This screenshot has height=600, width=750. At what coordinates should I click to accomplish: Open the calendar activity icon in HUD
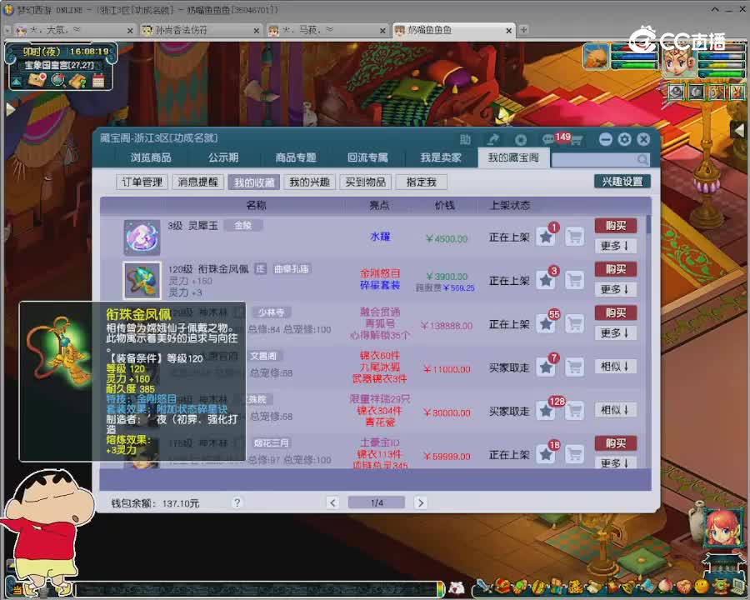(x=98, y=80)
